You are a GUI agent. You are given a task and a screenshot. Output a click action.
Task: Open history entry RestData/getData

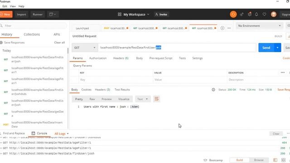pyautogui.click(x=34, y=114)
